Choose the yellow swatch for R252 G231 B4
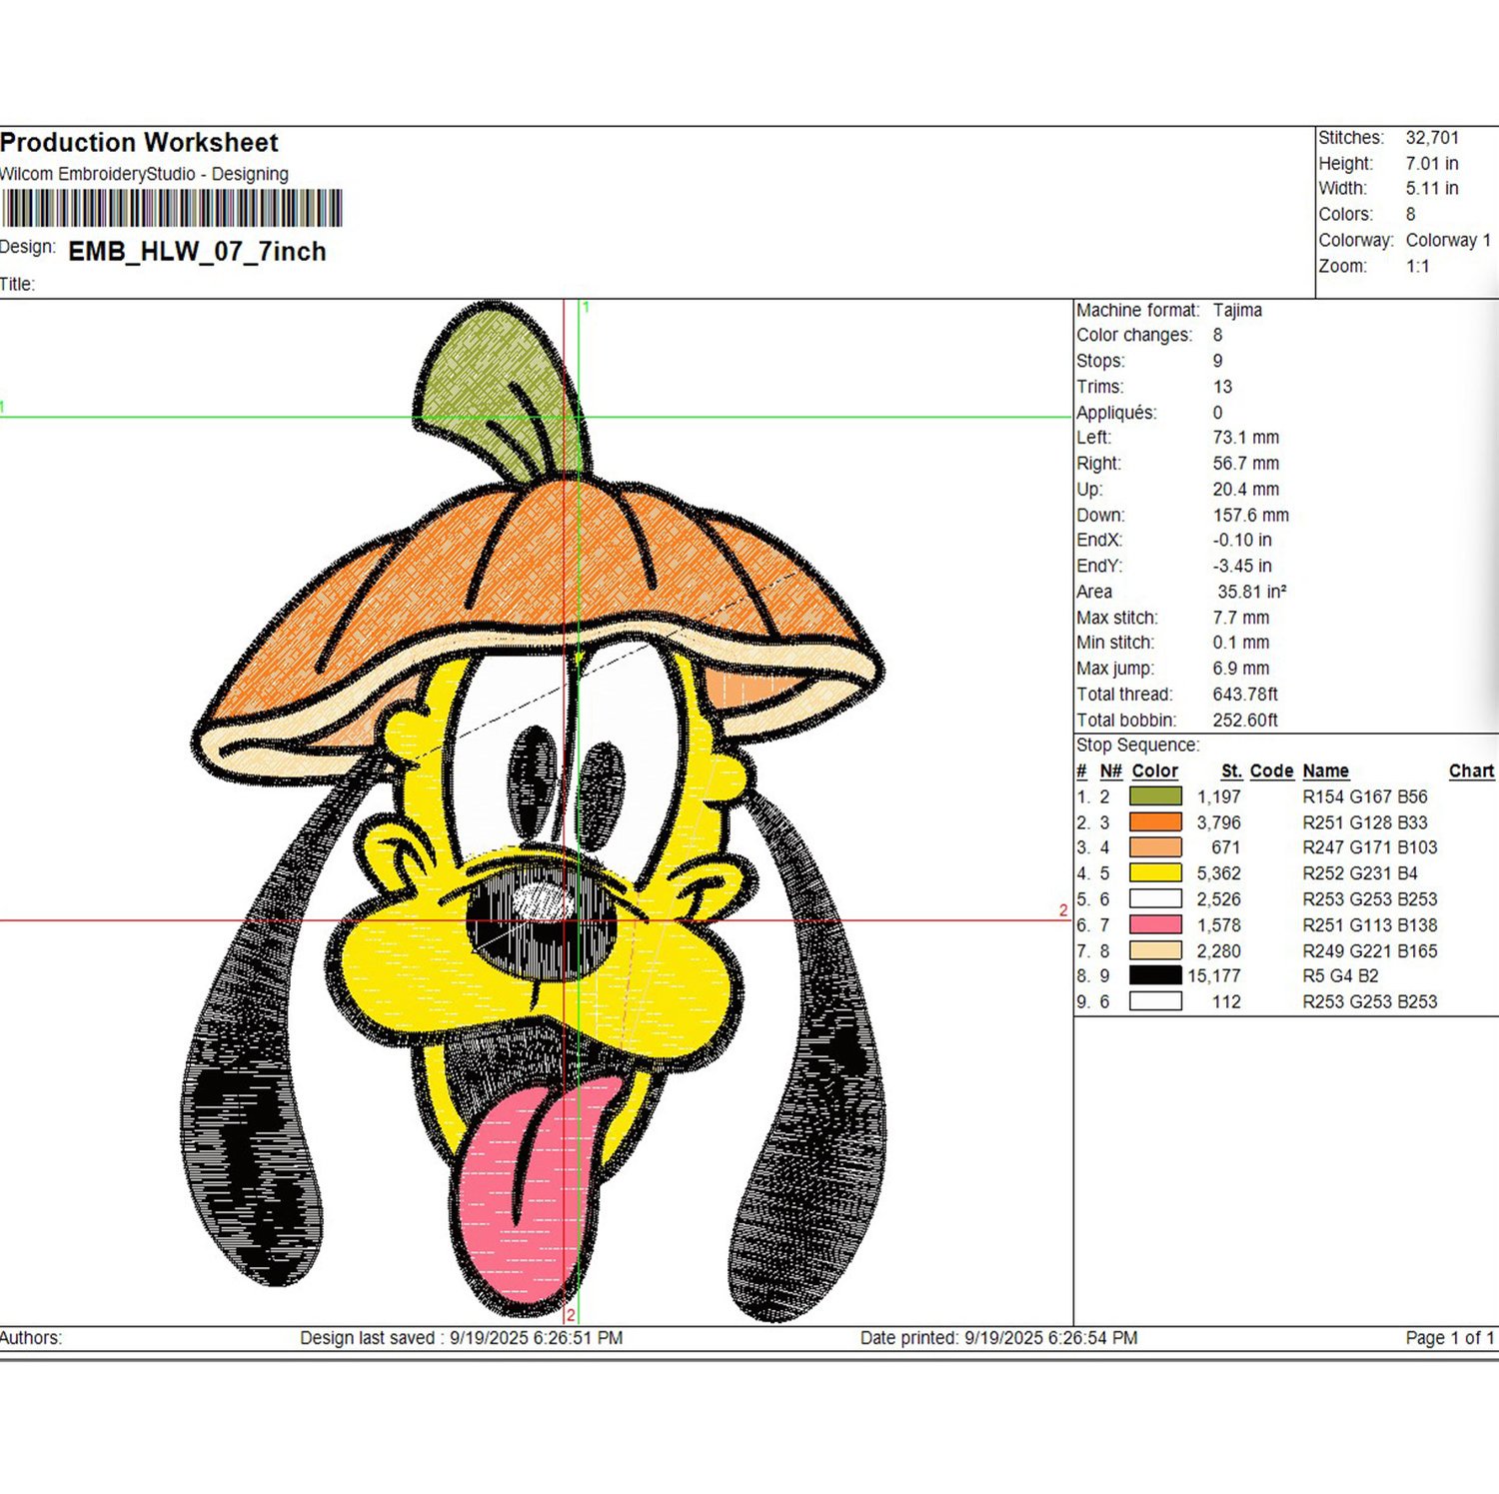1499x1494 pixels. [1155, 873]
